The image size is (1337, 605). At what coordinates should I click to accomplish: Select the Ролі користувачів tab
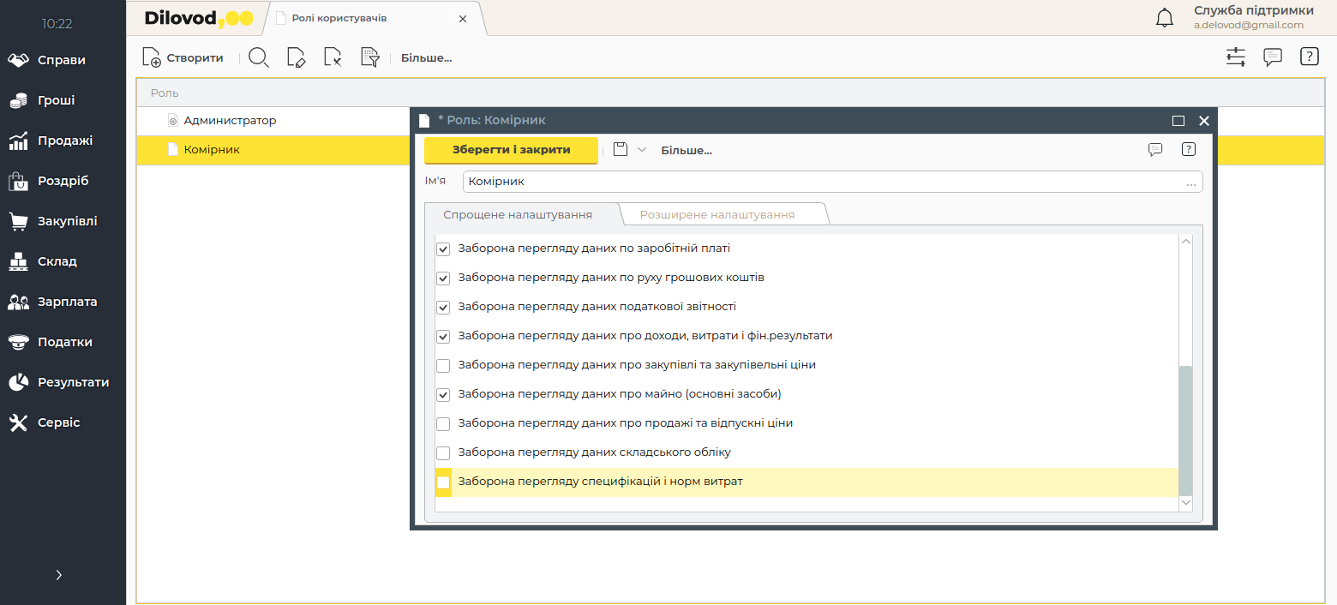click(x=339, y=18)
